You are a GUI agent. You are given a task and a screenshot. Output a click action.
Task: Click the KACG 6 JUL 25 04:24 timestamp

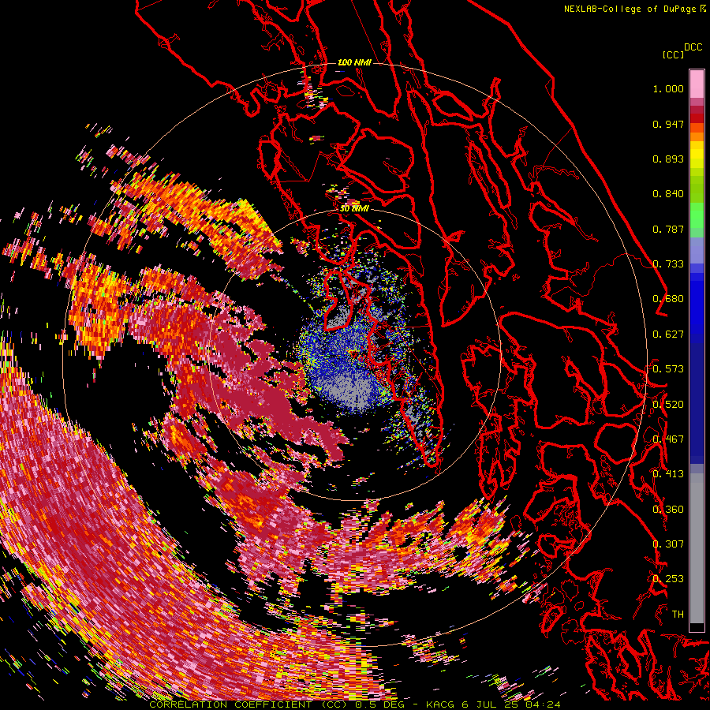[x=494, y=704]
